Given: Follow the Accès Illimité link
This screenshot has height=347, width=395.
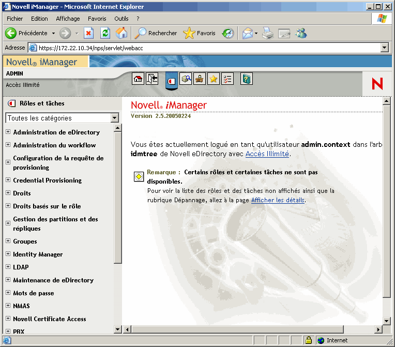Looking at the screenshot, I should point(267,154).
